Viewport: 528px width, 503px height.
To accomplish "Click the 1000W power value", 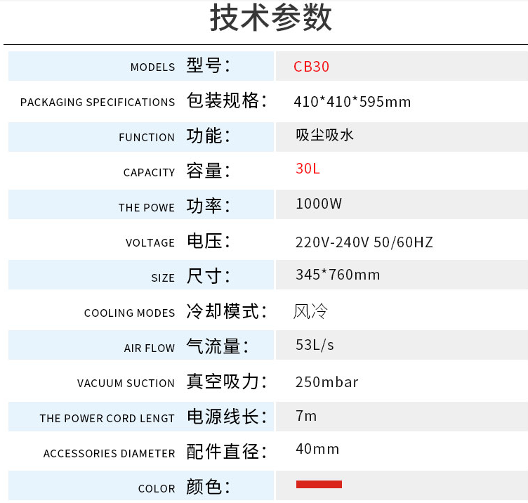I will (319, 204).
